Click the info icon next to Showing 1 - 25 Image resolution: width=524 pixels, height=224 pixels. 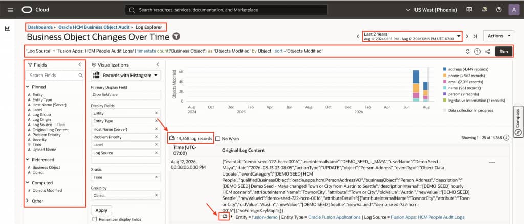tap(506, 137)
